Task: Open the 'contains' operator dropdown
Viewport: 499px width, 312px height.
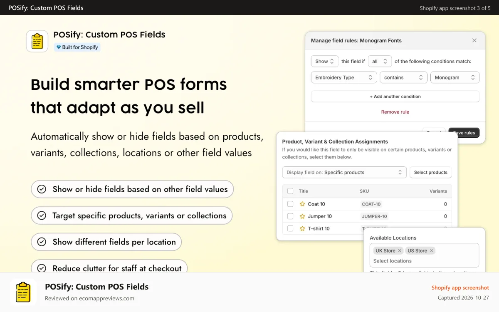Action: [404, 77]
